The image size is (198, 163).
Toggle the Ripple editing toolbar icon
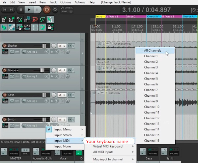tap(19, 27)
